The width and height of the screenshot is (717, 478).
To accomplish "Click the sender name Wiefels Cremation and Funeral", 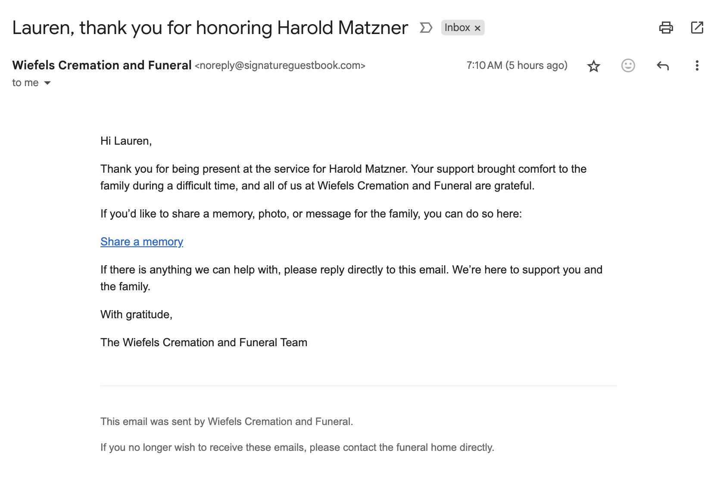I will pyautogui.click(x=102, y=65).
